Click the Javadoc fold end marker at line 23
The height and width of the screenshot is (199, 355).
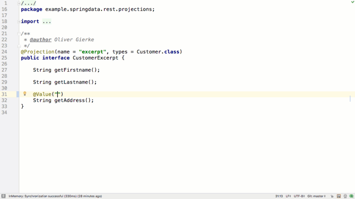tap(19, 46)
